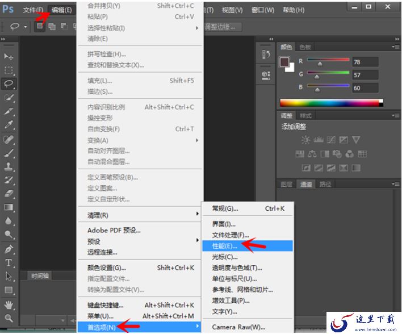The height and width of the screenshot is (334, 402).
Task: Select the Lasso tool in the toolbox
Action: click(9, 83)
